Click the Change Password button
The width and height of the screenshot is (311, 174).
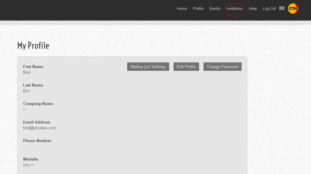pos(222,67)
